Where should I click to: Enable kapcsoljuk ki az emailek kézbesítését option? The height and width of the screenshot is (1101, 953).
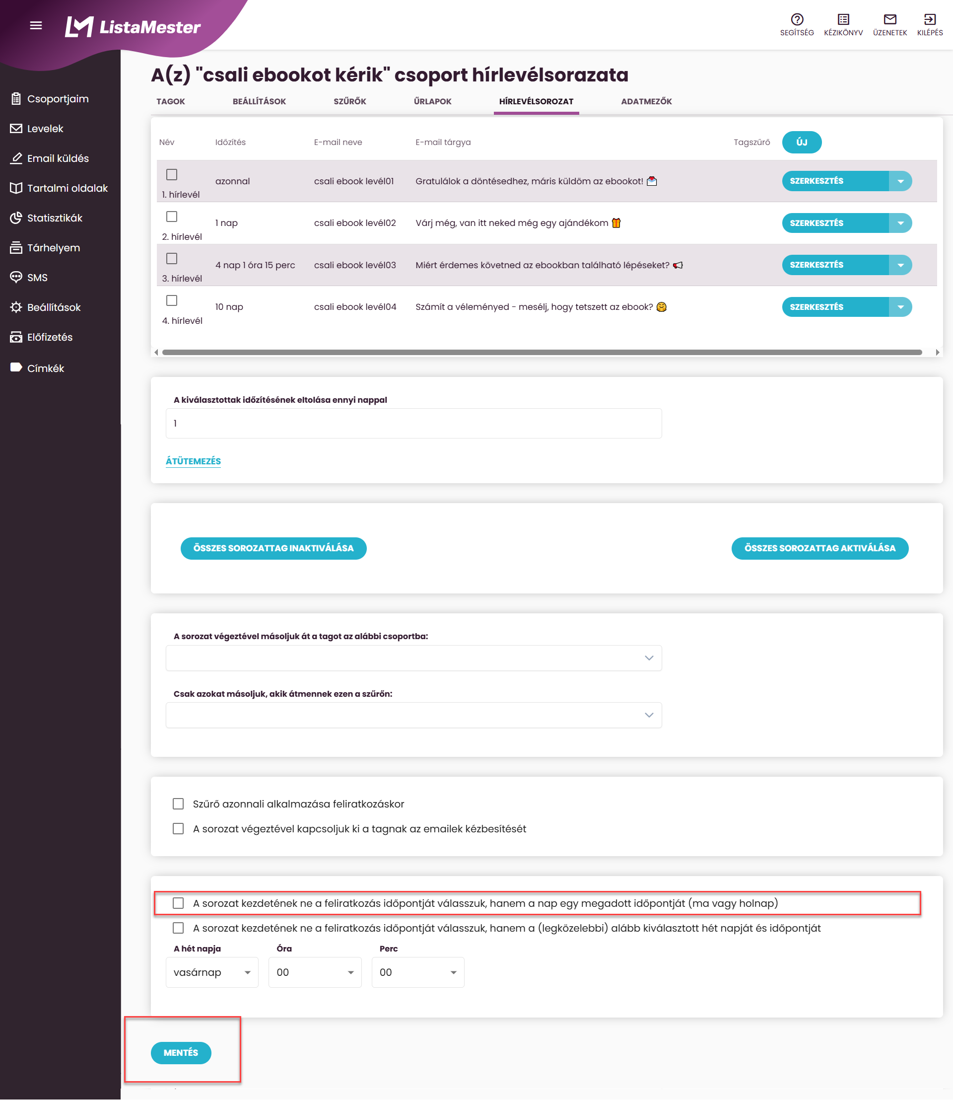(178, 828)
